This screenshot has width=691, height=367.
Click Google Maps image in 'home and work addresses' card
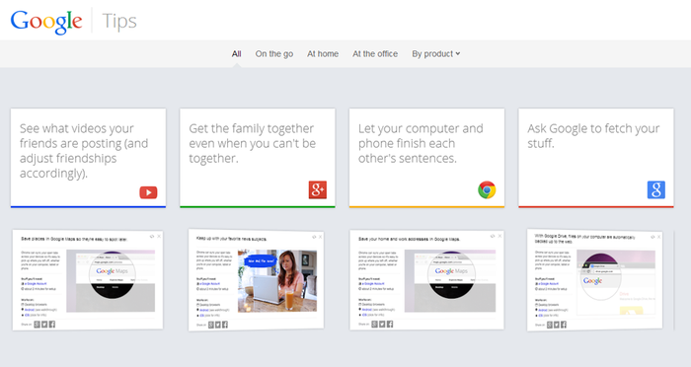(450, 281)
